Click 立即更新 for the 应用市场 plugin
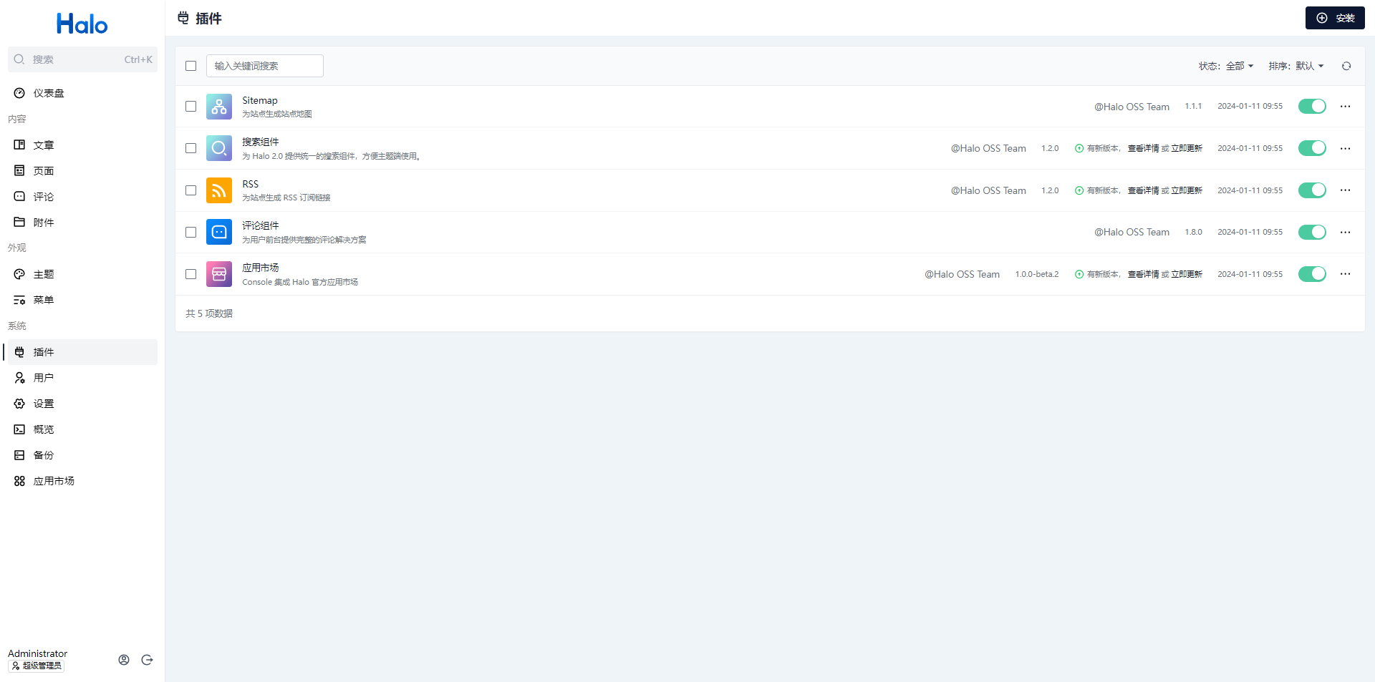This screenshot has width=1375, height=682. coord(1187,274)
